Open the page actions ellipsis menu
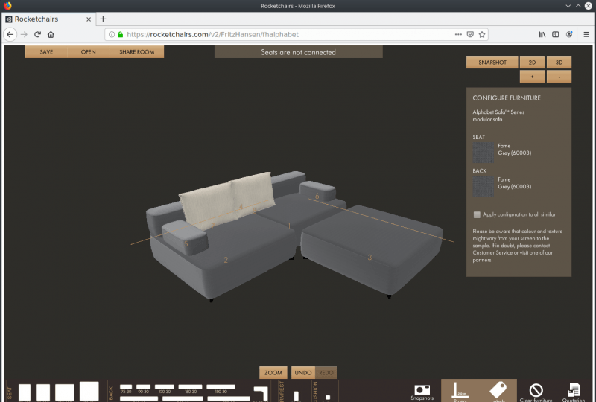Image resolution: width=596 pixels, height=402 pixels. (x=458, y=34)
